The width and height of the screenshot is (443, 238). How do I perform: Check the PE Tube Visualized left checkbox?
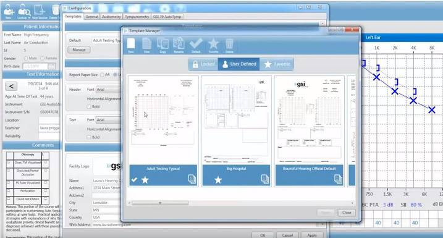coord(9,182)
